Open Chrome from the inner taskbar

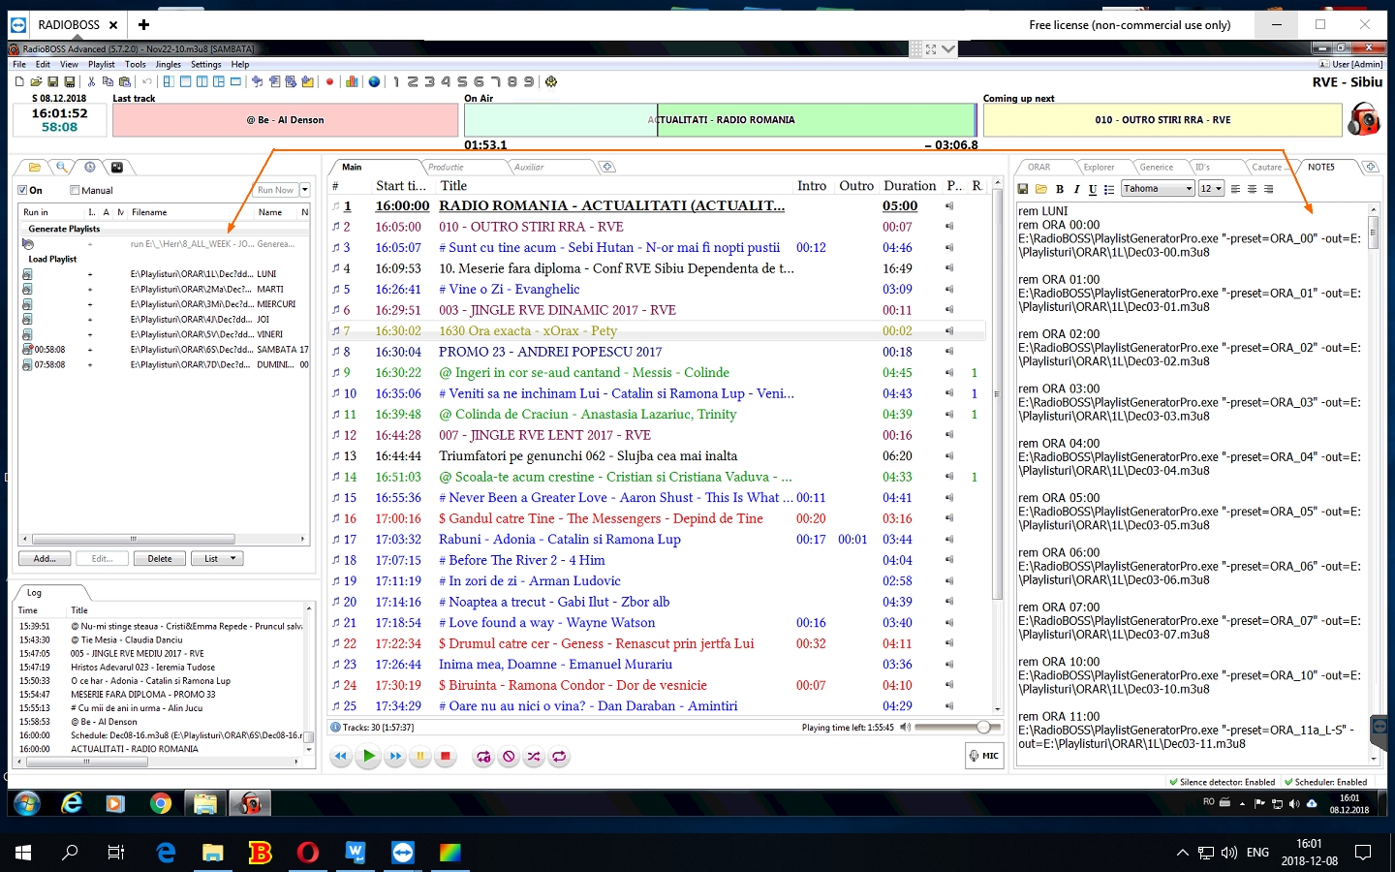click(161, 803)
